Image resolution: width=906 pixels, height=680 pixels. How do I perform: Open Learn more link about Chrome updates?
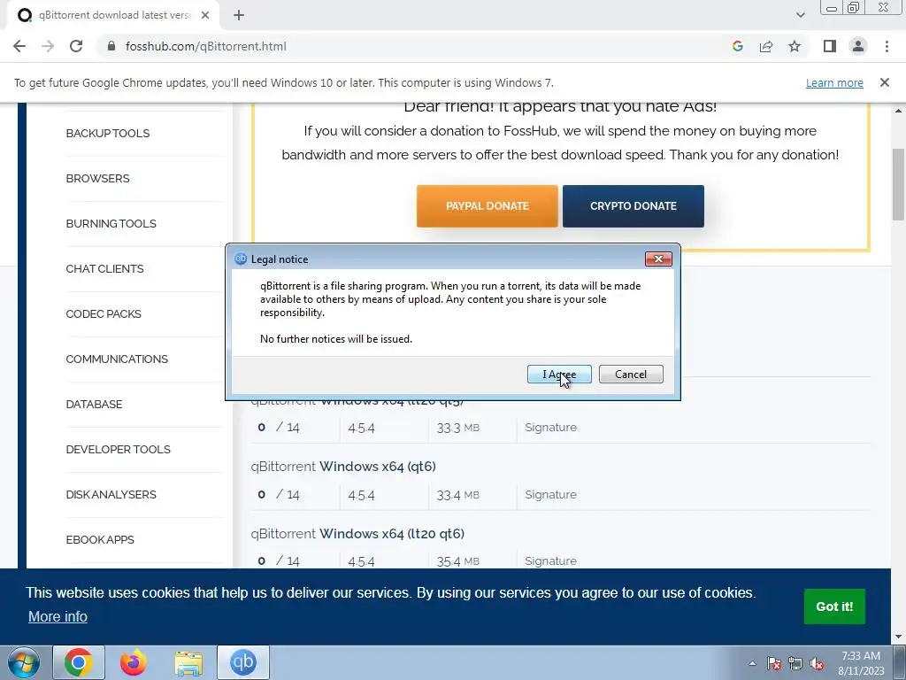pos(834,82)
